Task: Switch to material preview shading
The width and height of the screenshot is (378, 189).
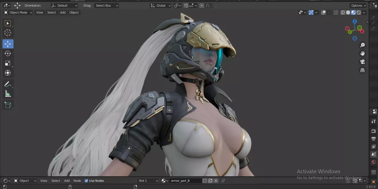Action: point(353,12)
